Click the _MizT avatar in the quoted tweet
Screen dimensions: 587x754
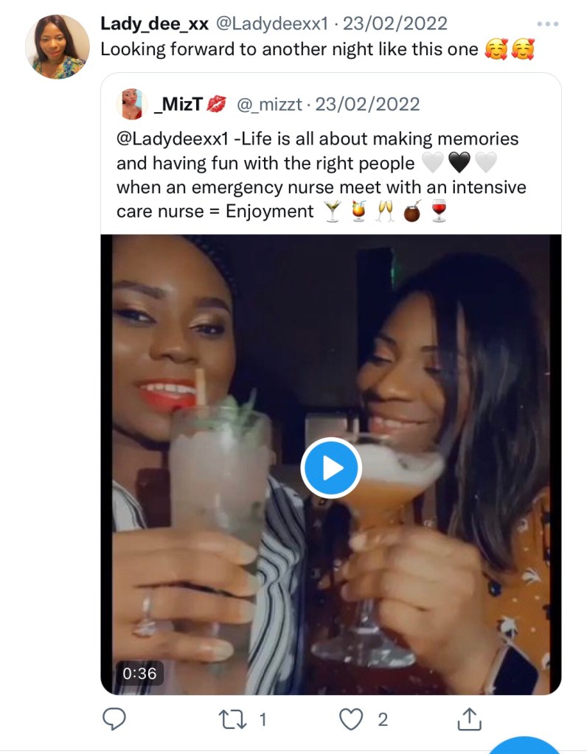click(132, 105)
